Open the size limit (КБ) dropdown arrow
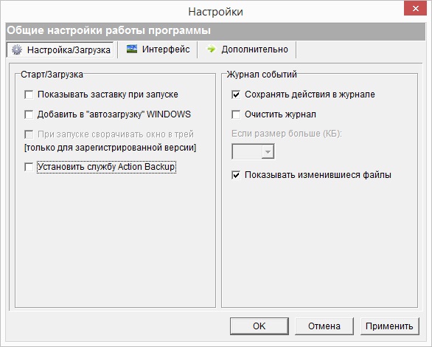Viewport: 432px width, 347px height. [268, 151]
